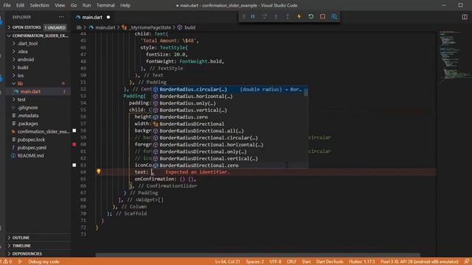Open Dart DevTools from status bar
Image resolution: width=472 pixels, height=265 pixels.
330,262
